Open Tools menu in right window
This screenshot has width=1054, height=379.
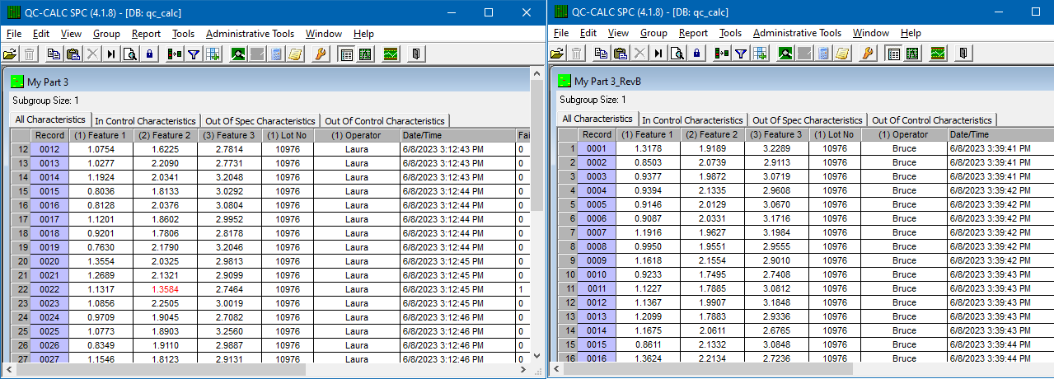click(730, 33)
